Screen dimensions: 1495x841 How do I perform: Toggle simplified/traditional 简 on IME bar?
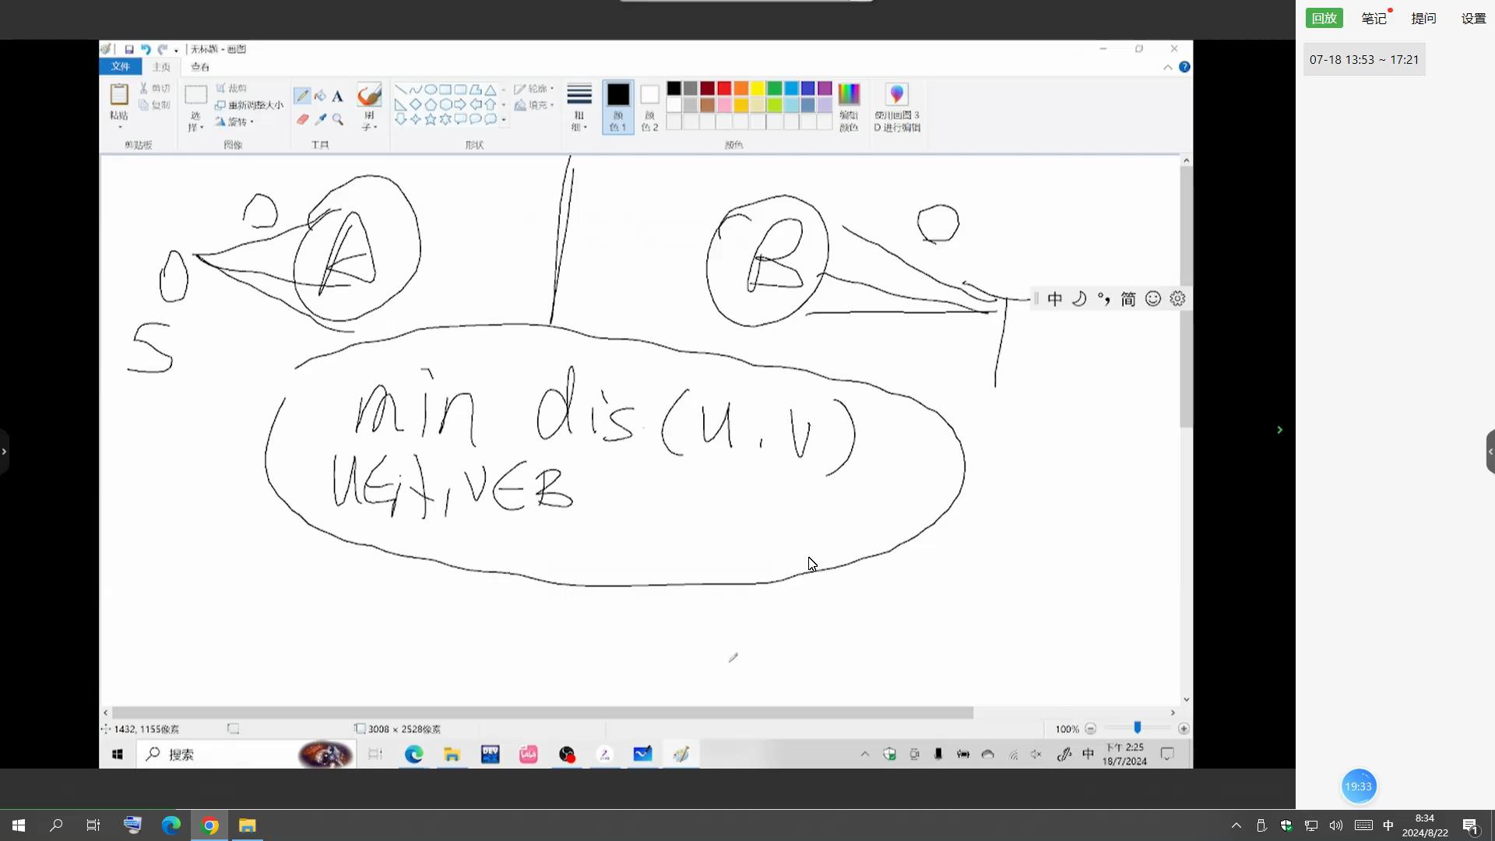1127,299
